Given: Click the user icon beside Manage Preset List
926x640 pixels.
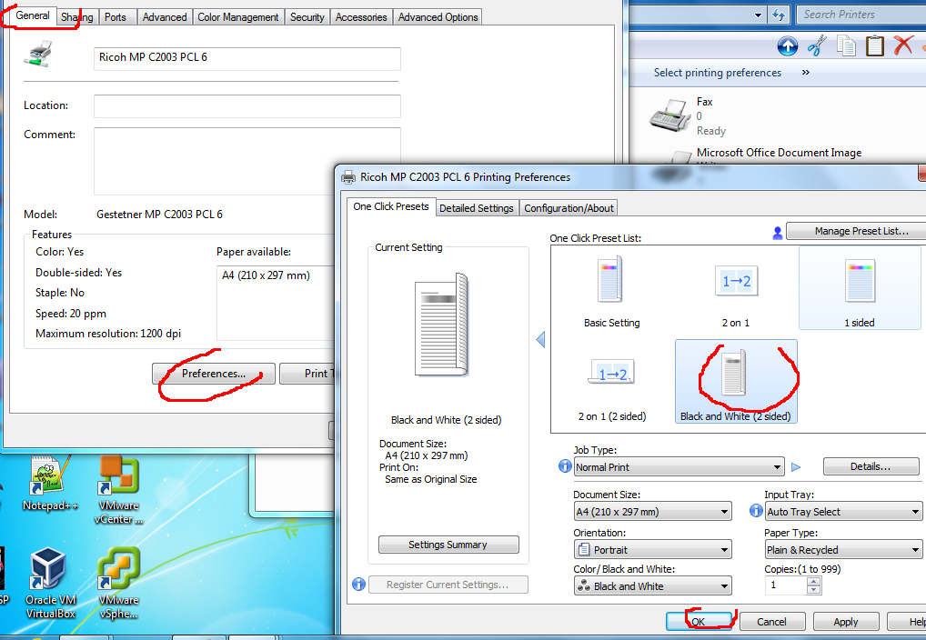Looking at the screenshot, I should [778, 234].
